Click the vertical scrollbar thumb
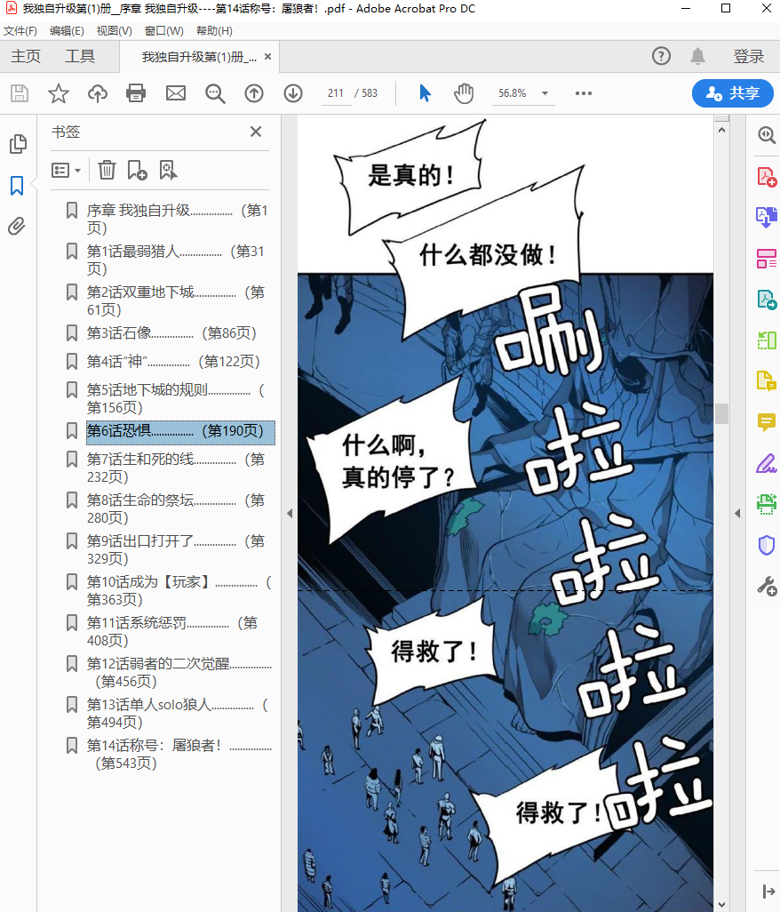 point(722,413)
